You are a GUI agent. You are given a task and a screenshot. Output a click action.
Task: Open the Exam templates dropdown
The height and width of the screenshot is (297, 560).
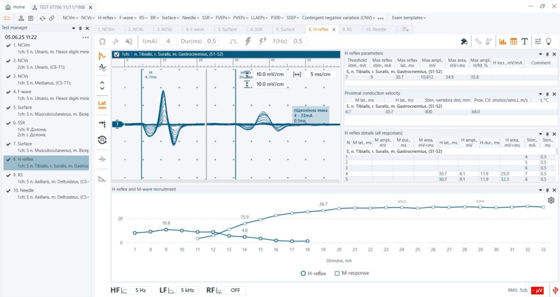click(409, 17)
